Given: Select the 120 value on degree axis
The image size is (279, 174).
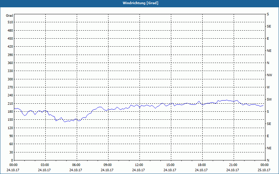Looking at the screenshot, I should pyautogui.click(x=10, y=128).
